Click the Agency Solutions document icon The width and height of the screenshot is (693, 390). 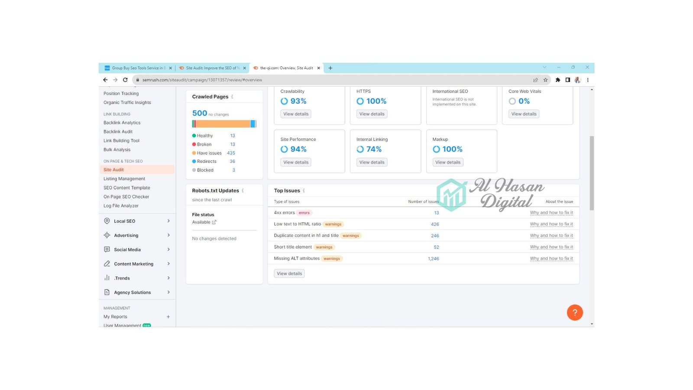pyautogui.click(x=107, y=292)
